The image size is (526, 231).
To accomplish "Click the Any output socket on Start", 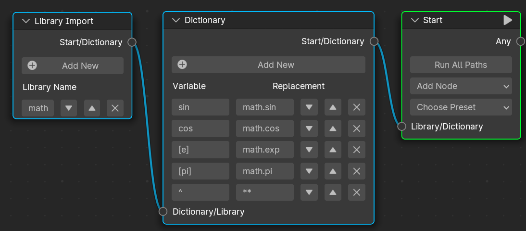I will (520, 41).
